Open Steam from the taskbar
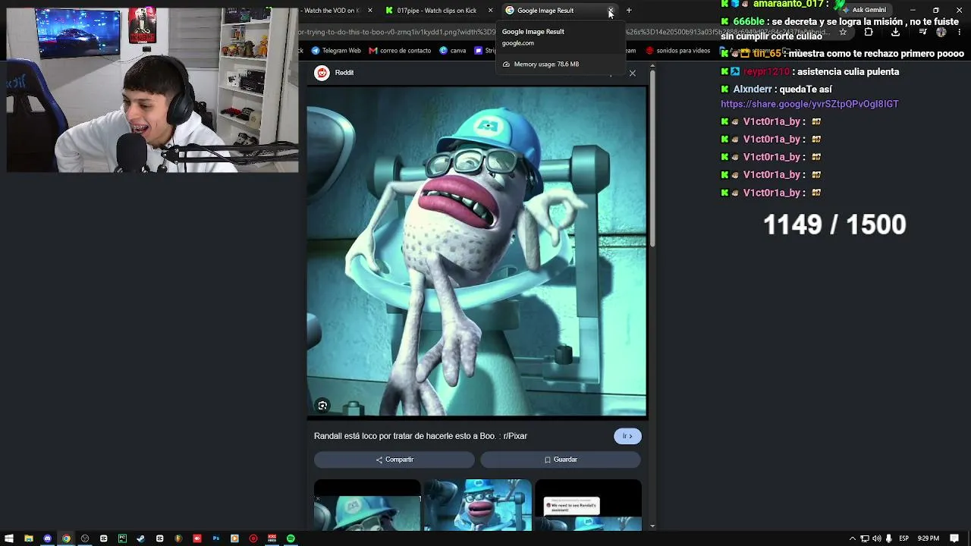This screenshot has width=971, height=546. (x=141, y=538)
